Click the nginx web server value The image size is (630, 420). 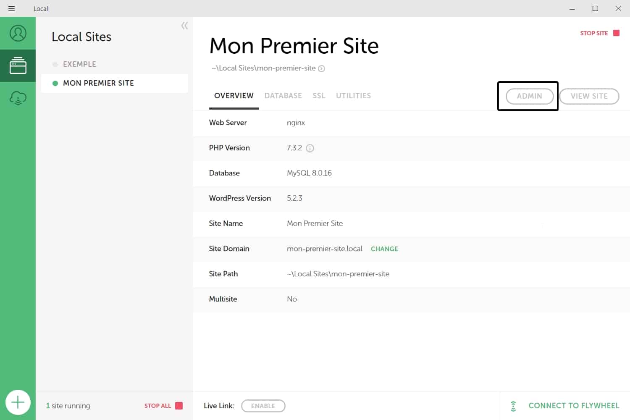pos(296,123)
